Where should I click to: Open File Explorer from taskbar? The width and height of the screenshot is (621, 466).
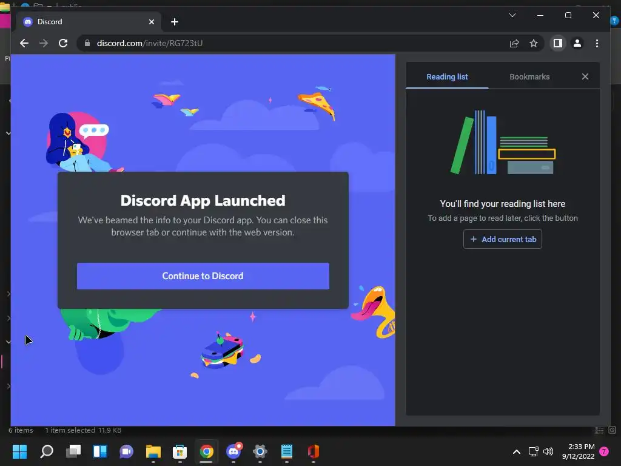153,451
